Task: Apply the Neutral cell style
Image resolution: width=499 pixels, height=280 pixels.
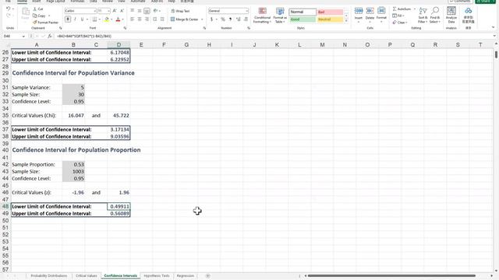Action: coord(331,19)
